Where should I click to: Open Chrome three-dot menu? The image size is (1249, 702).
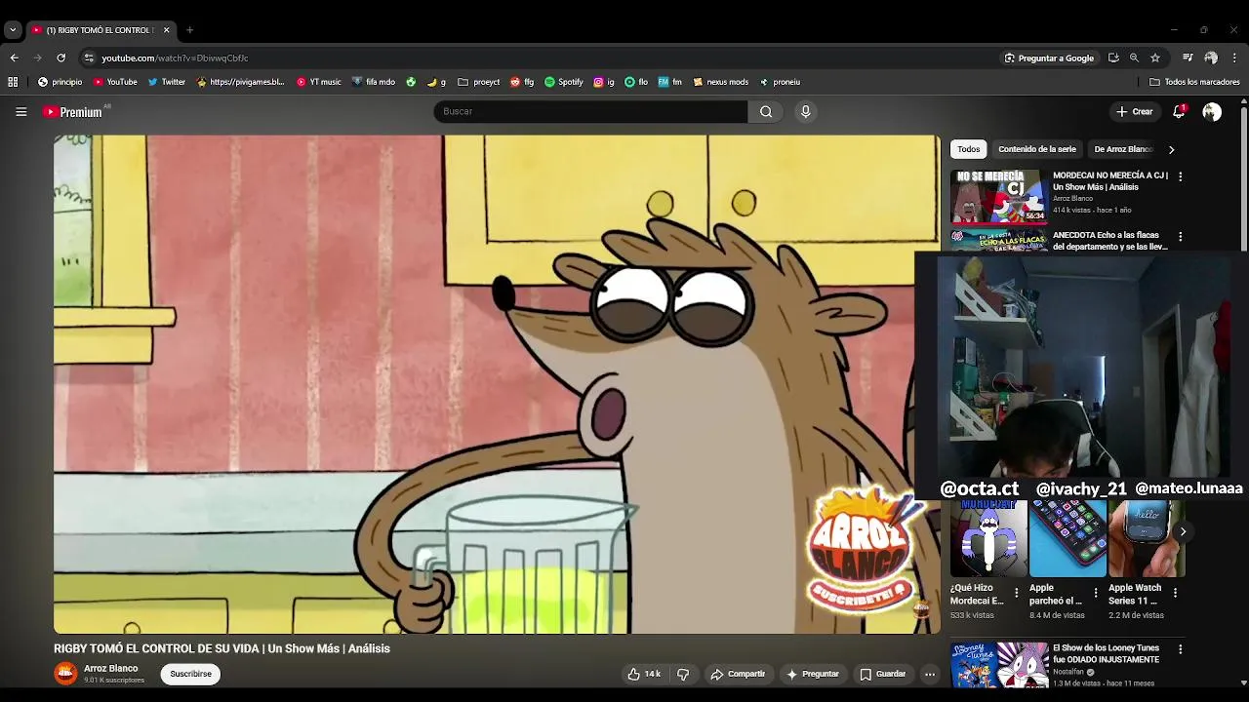(1234, 58)
